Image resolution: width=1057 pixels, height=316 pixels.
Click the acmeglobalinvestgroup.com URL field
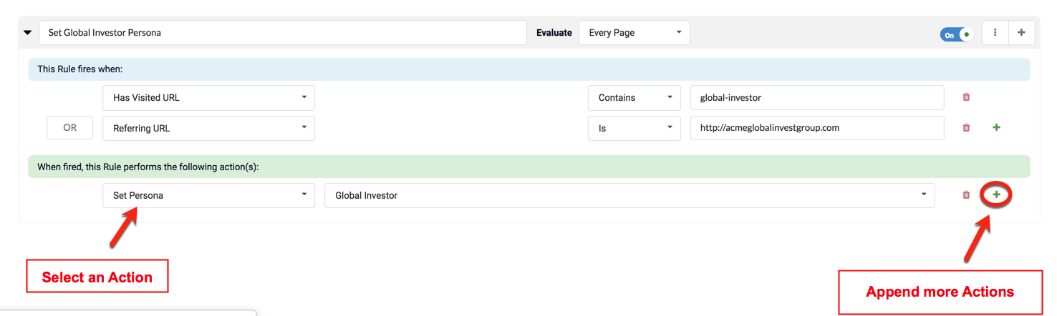816,128
